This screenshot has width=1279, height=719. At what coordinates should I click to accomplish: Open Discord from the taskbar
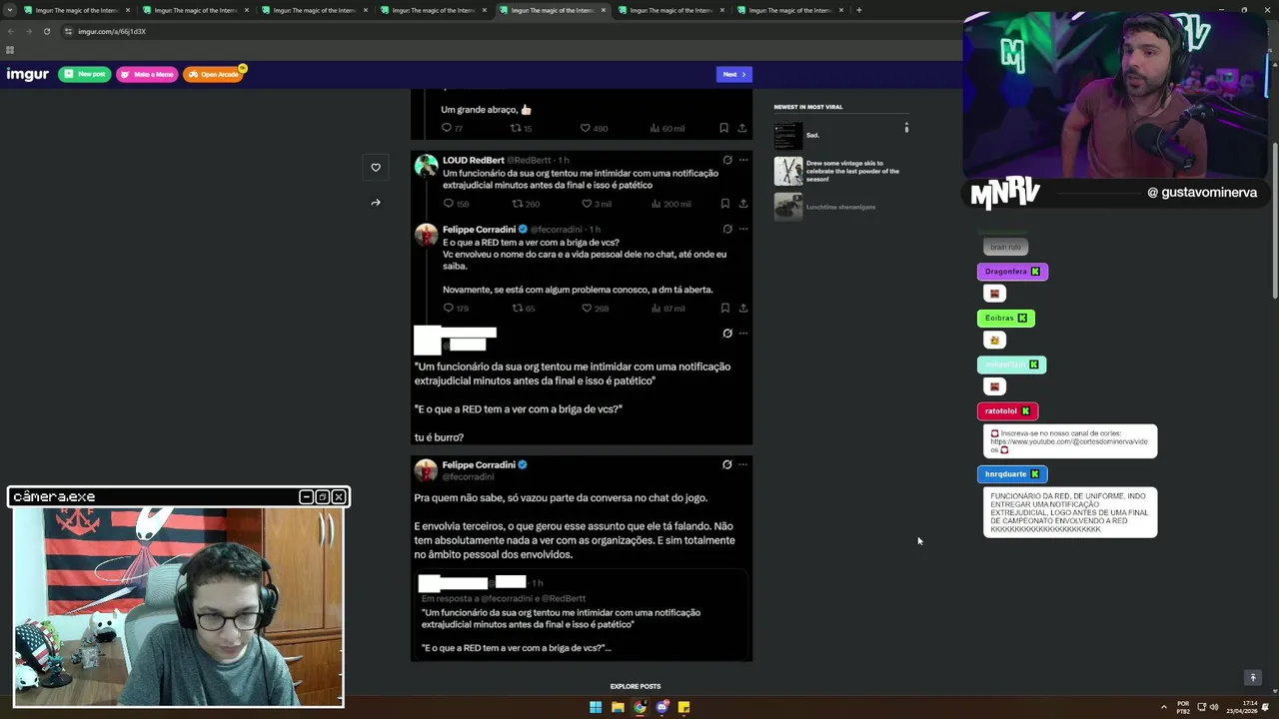click(661, 707)
